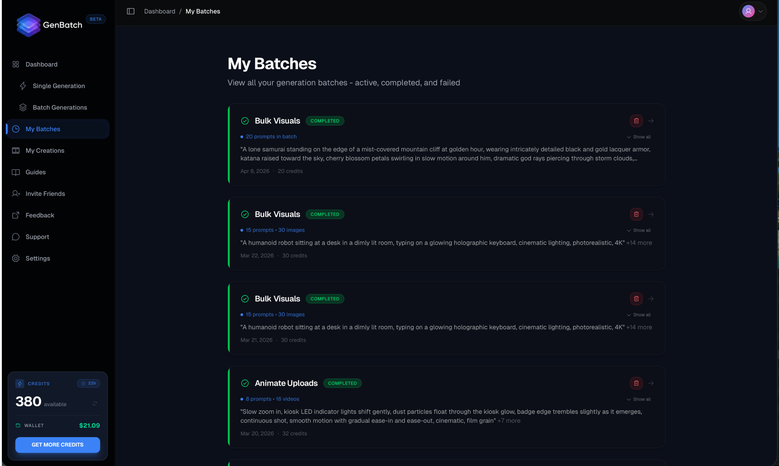The height and width of the screenshot is (466, 779).
Task: Select My Batches in sidebar
Action: (58, 129)
